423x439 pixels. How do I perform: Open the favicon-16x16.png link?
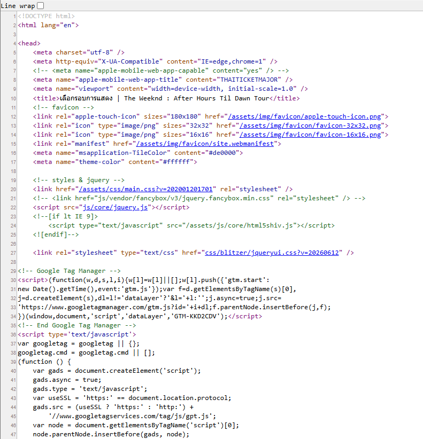tap(310, 135)
